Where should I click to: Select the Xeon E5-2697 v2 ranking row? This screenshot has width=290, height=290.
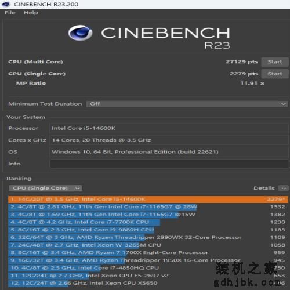click(148, 275)
